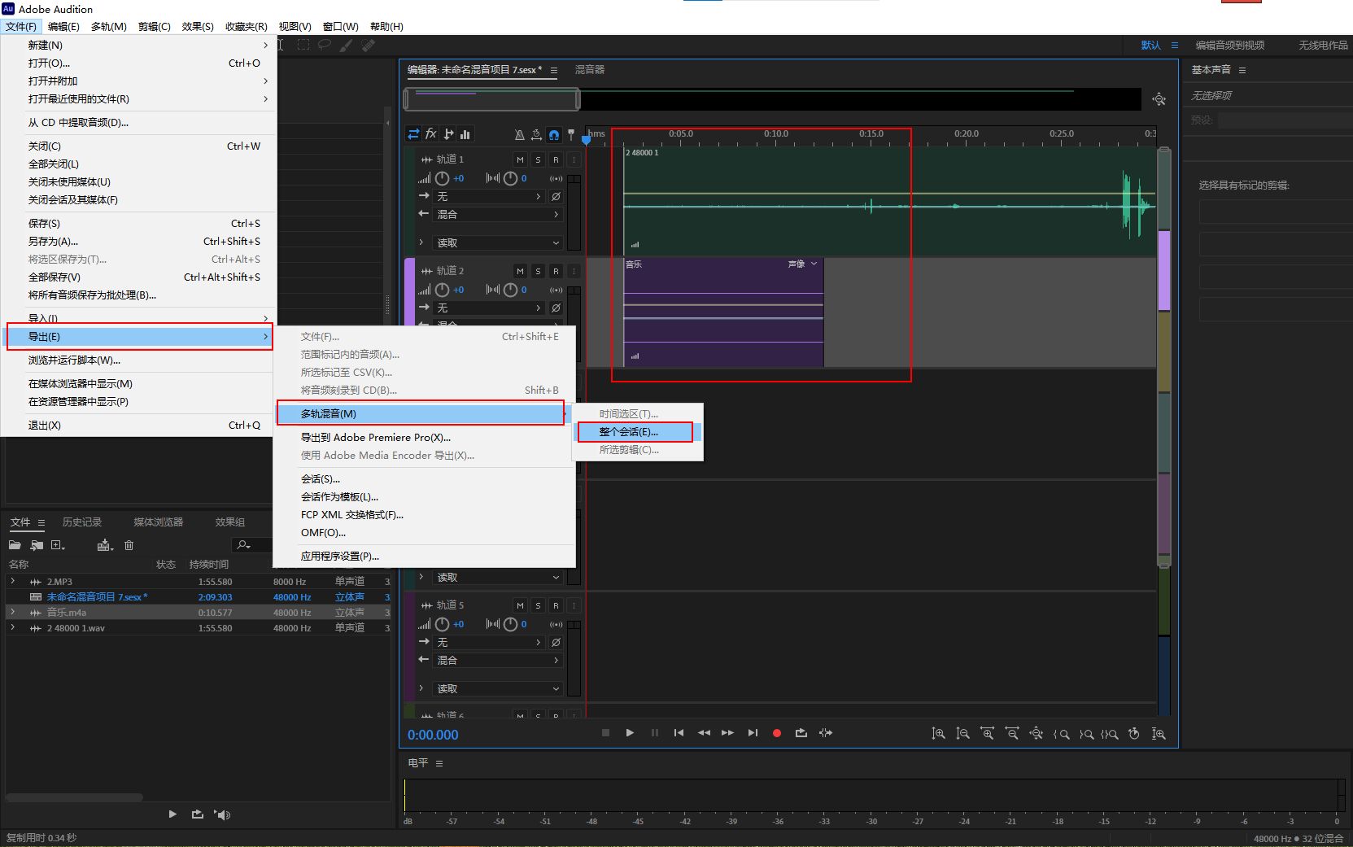
Task: Click the zoom in amplitude icon
Action: [938, 734]
